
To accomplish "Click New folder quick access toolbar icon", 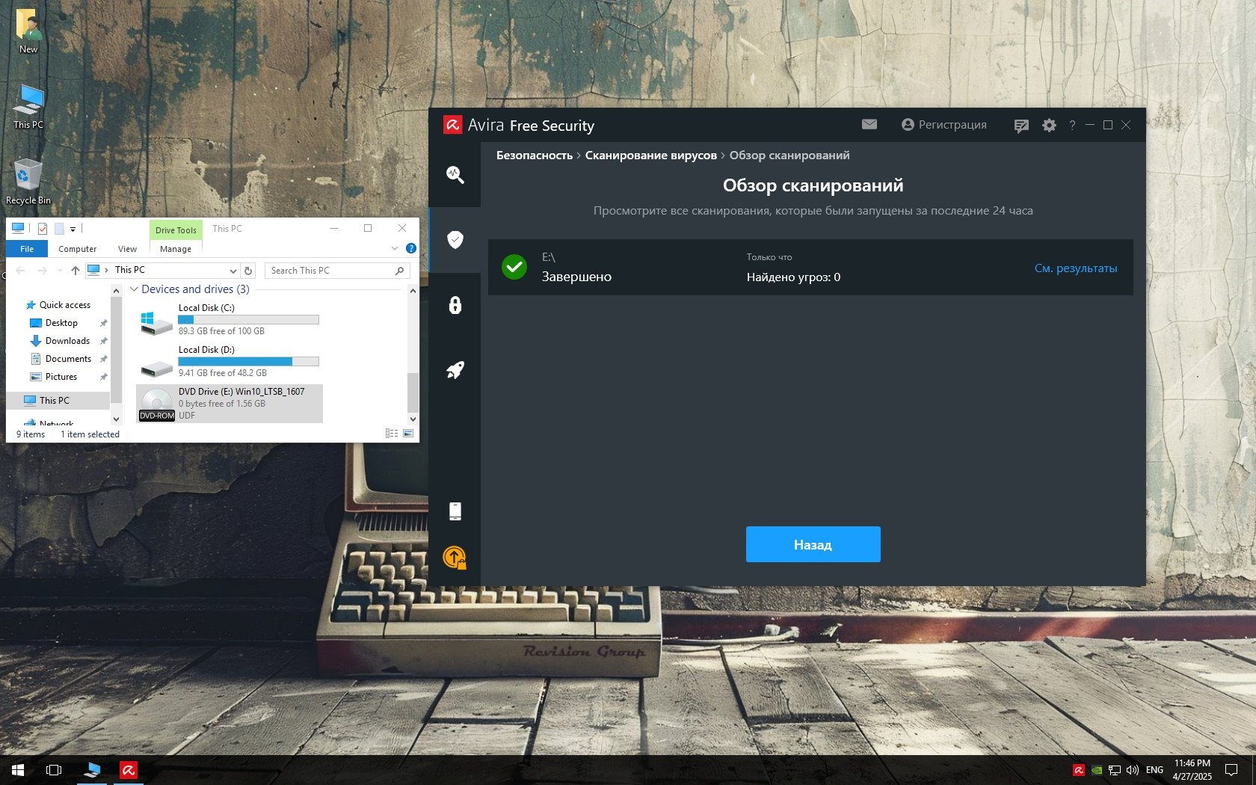I will (58, 229).
